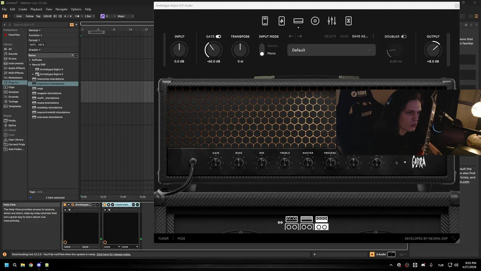Viewport: 481px width, 271px height.
Task: Click the DELETE preset button
Action: [330, 37]
